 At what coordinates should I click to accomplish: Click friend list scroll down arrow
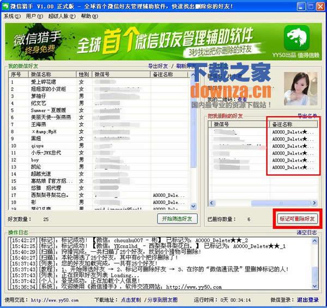coord(193,206)
